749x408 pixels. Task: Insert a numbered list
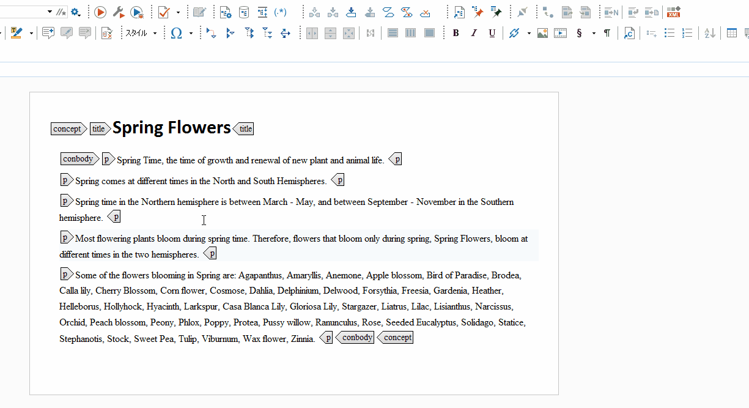click(687, 33)
